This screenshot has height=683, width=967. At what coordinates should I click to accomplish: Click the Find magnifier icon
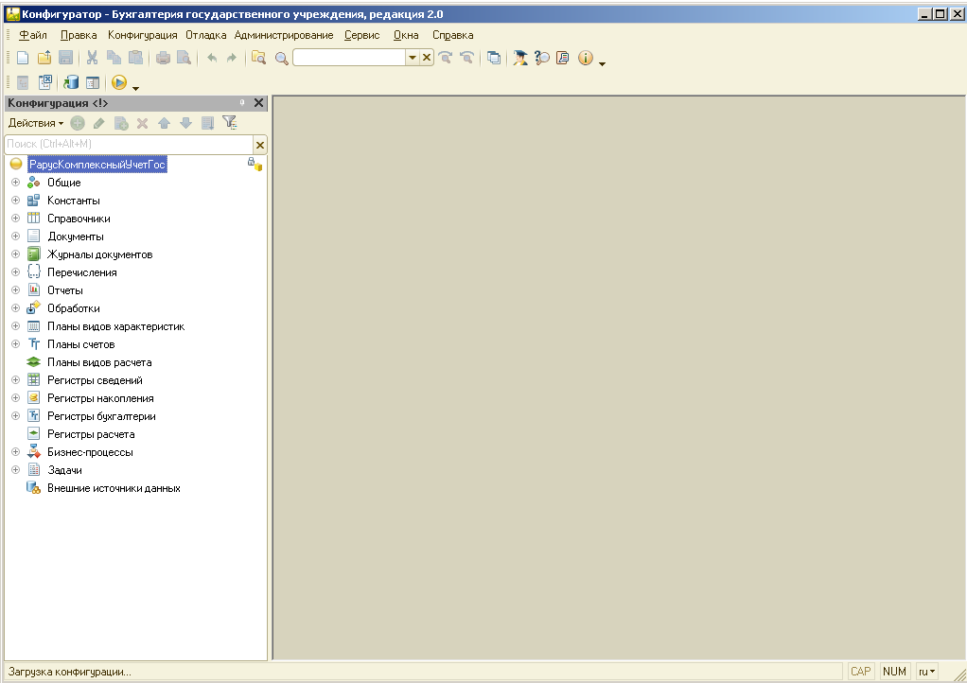click(x=282, y=59)
